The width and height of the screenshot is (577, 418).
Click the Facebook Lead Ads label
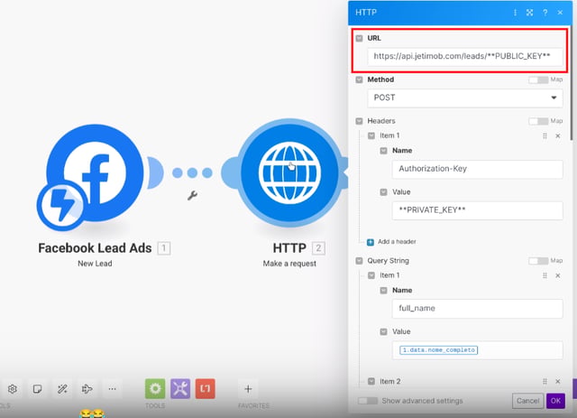tap(95, 248)
